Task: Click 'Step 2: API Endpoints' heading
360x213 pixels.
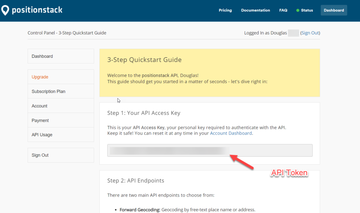Action: pos(136,180)
